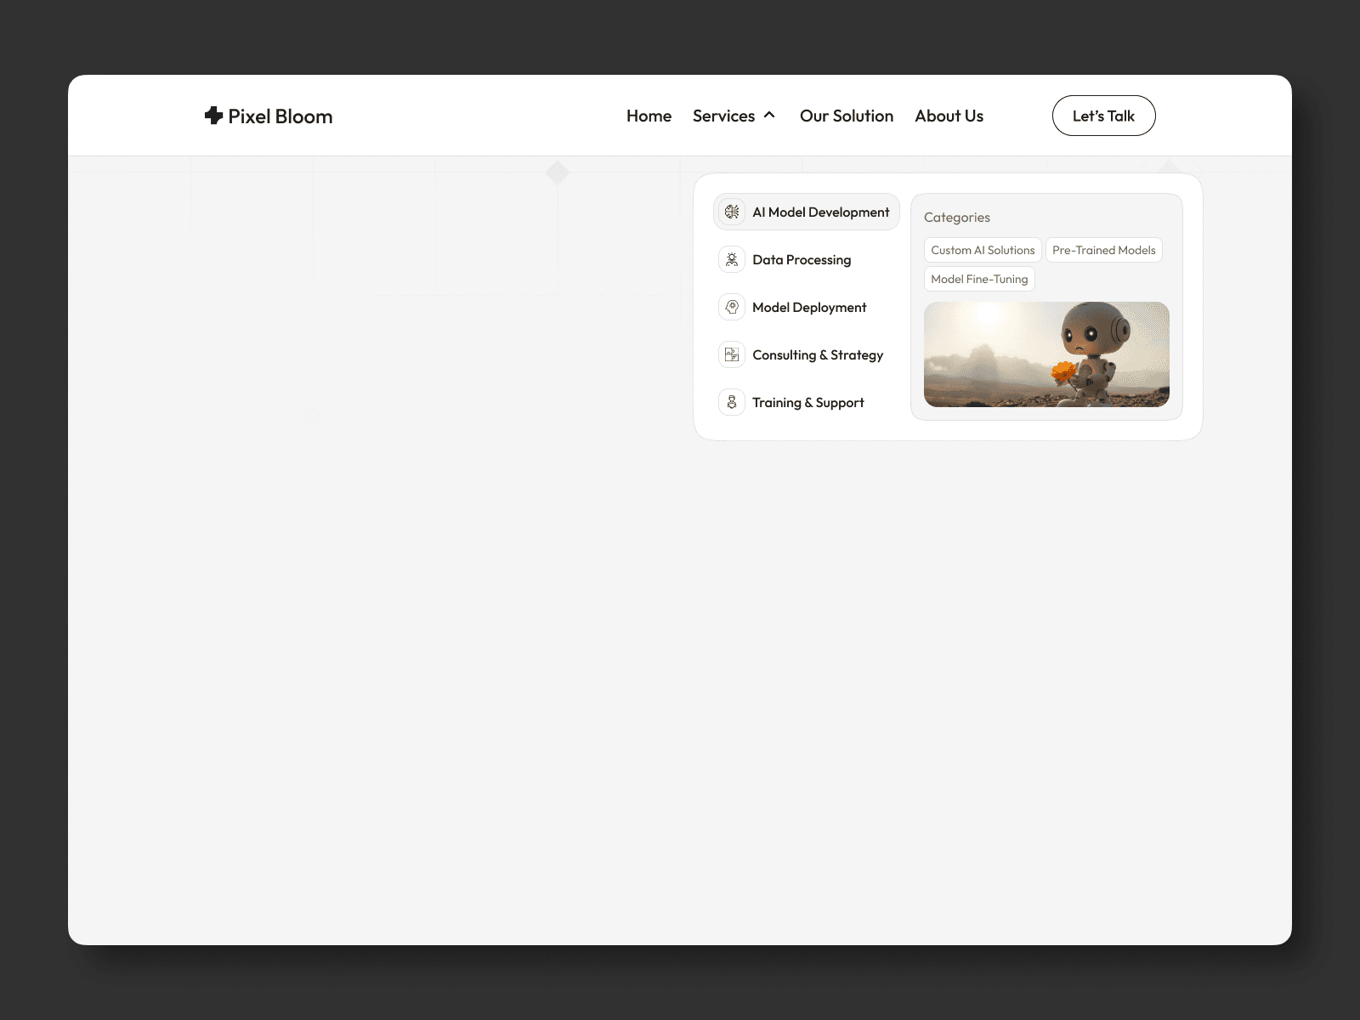Click the Model Deployment head icon
The height and width of the screenshot is (1020, 1360).
732,307
